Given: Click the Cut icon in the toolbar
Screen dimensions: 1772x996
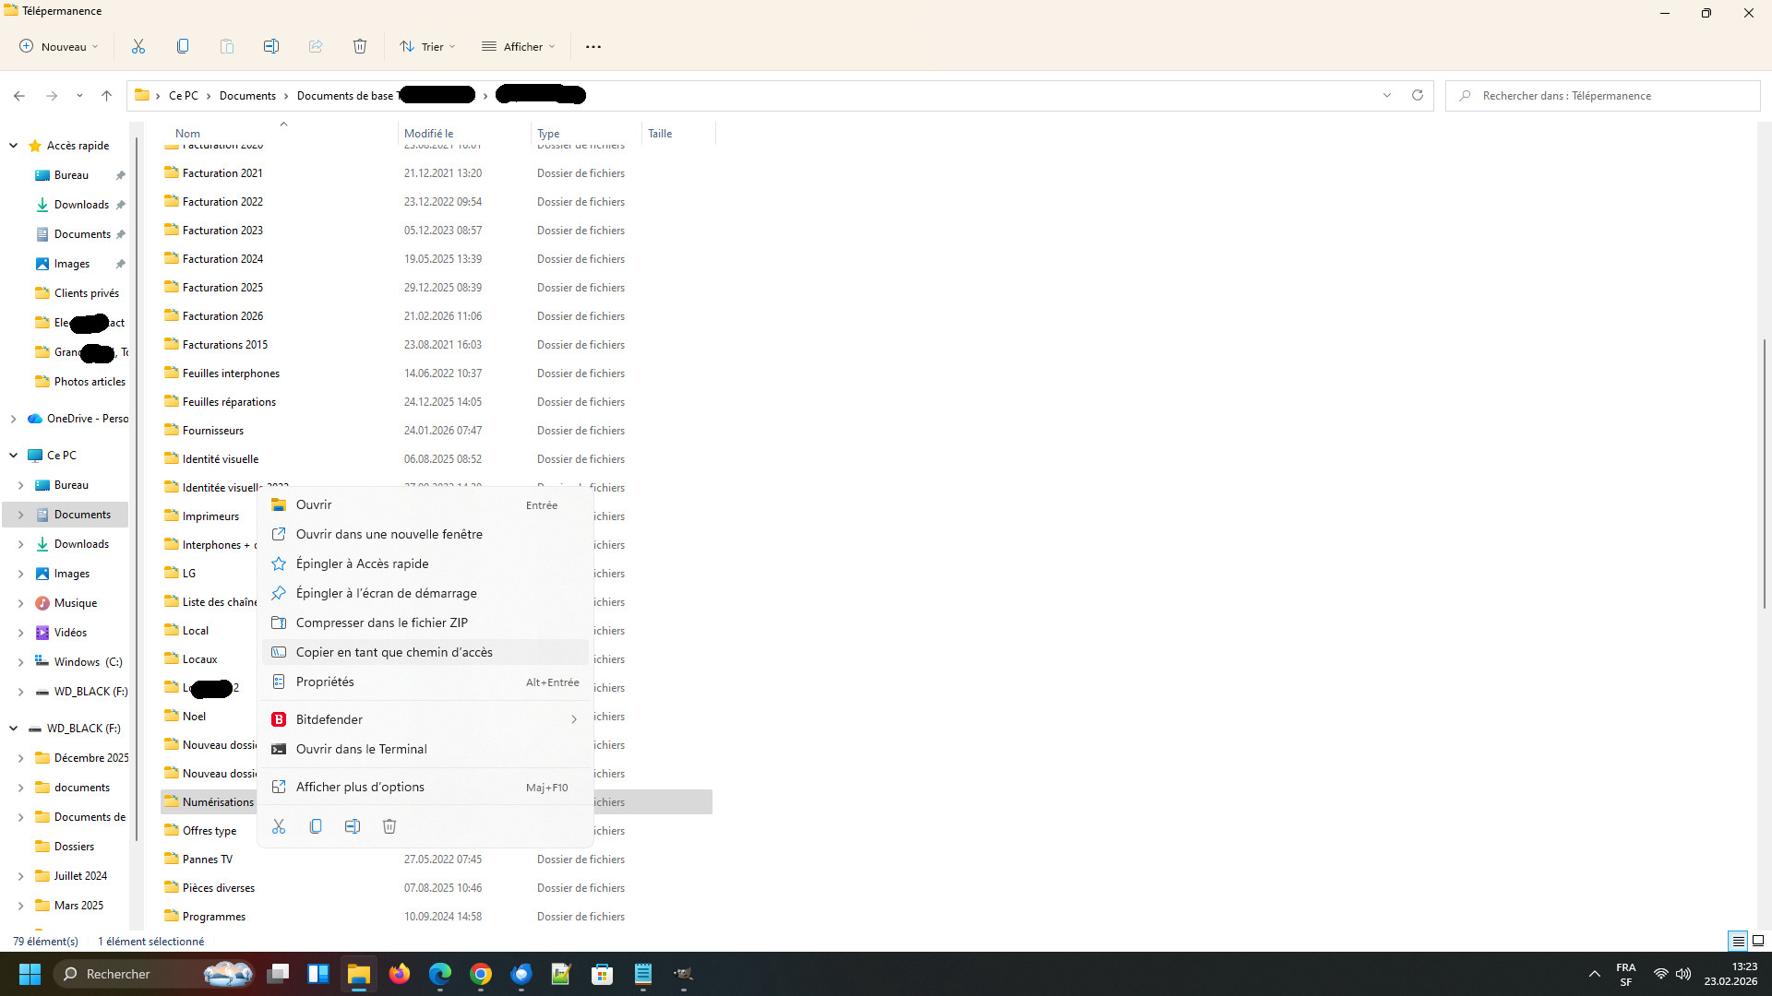Looking at the screenshot, I should [138, 46].
